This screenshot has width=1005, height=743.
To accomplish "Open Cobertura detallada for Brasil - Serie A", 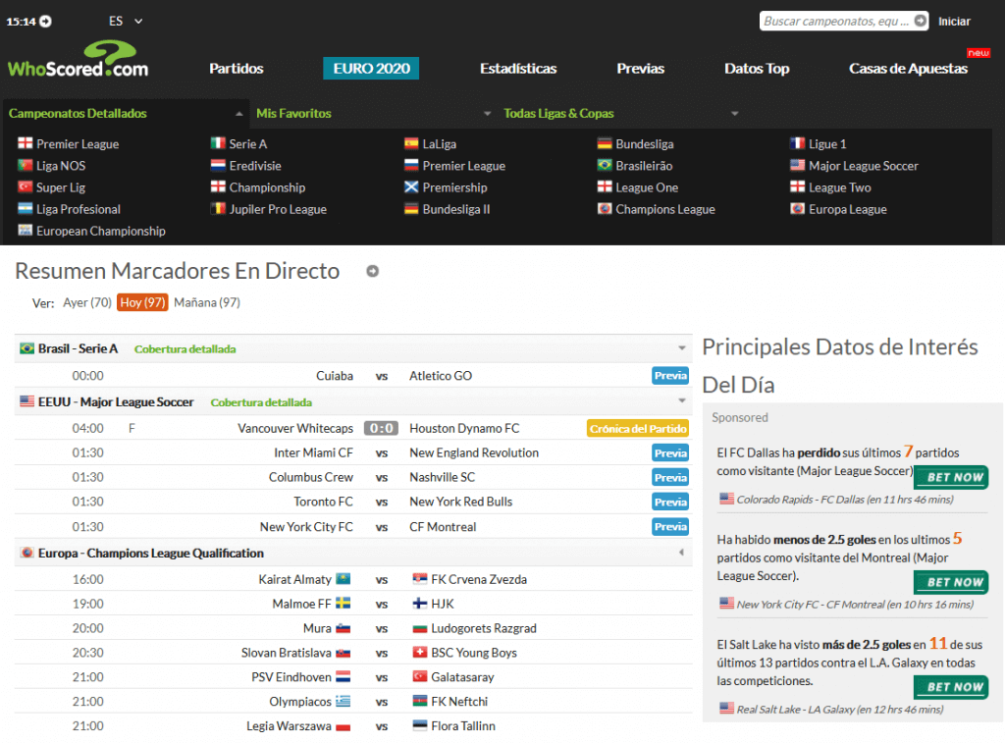I will point(185,349).
